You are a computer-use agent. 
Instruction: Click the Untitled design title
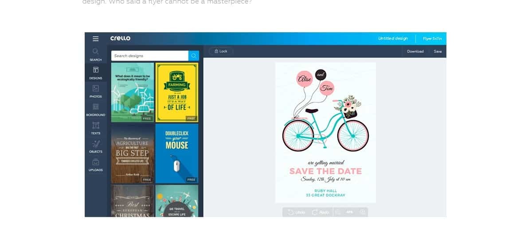tap(393, 38)
